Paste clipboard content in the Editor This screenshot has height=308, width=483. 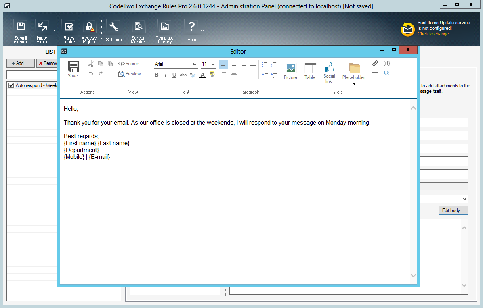pos(110,64)
